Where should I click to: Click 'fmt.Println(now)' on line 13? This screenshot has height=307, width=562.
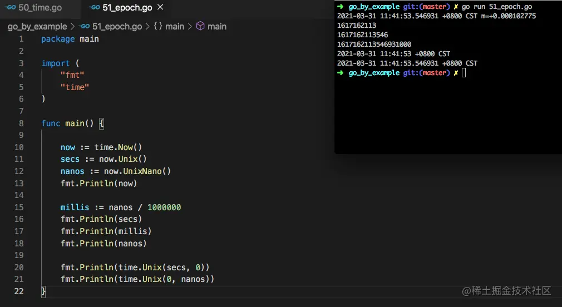tap(98, 184)
